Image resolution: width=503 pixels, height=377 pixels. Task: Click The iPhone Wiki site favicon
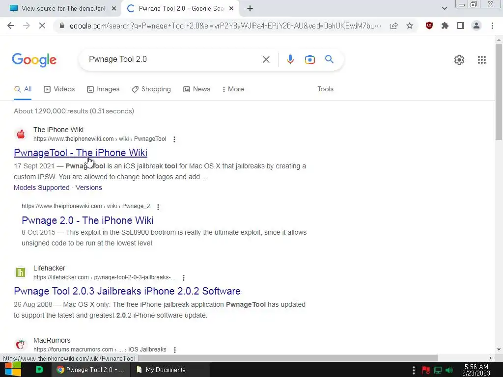click(21, 134)
